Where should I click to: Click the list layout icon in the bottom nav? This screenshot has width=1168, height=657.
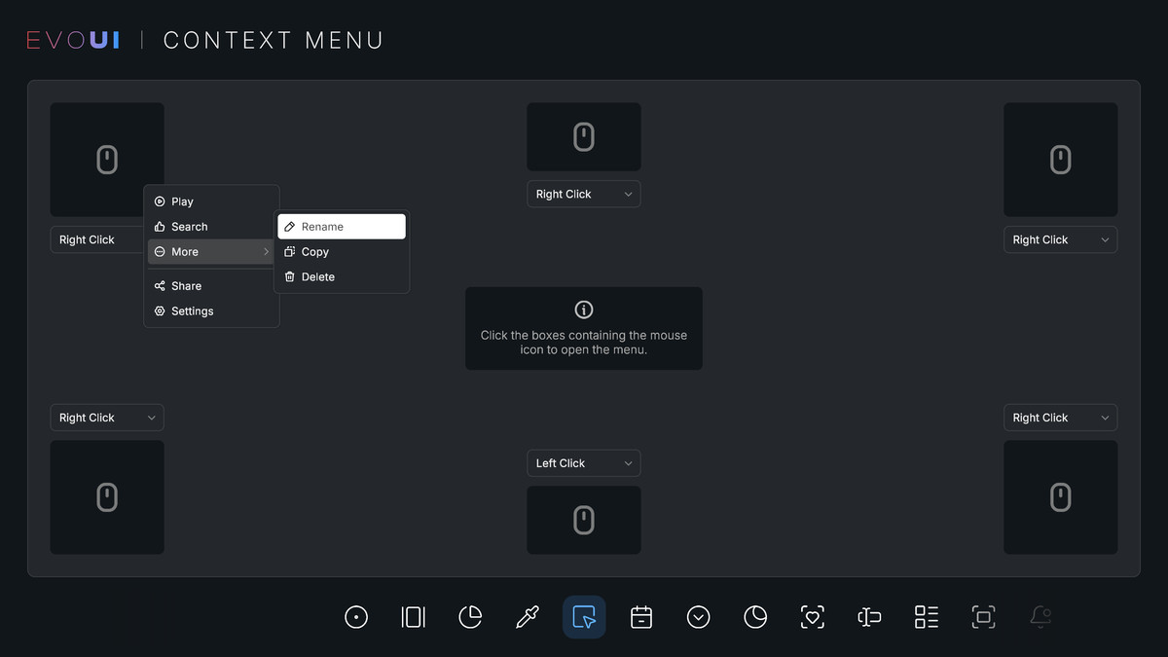925,616
